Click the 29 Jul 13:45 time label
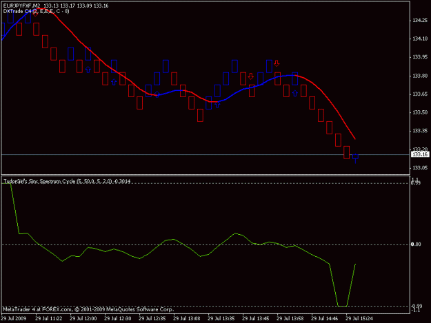The image size is (431, 323). tap(256, 319)
